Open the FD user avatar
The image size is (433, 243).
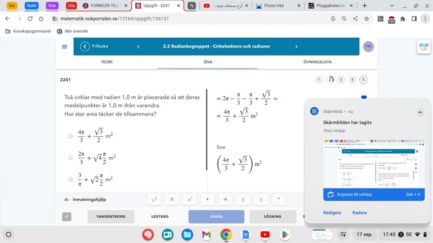pyautogui.click(x=368, y=46)
